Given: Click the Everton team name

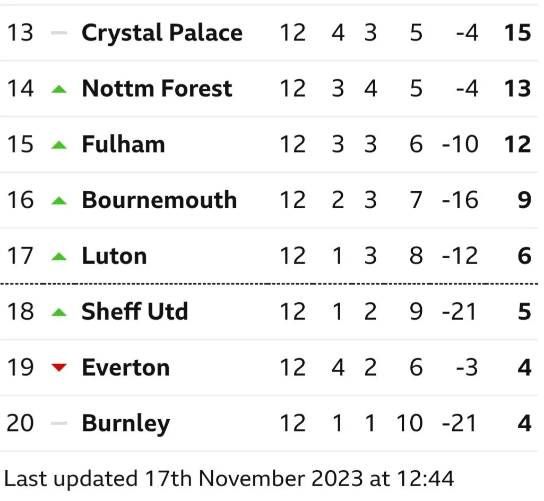Looking at the screenshot, I should [x=126, y=368].
